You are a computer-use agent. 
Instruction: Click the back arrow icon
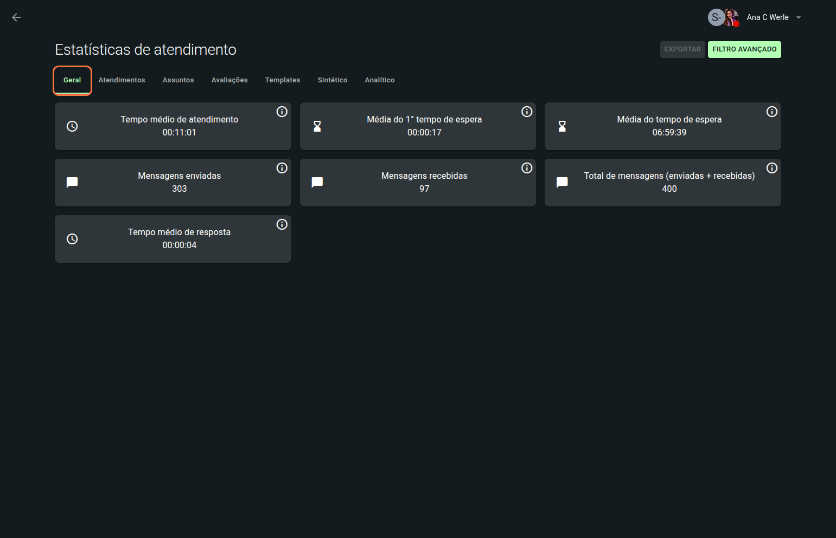(16, 17)
